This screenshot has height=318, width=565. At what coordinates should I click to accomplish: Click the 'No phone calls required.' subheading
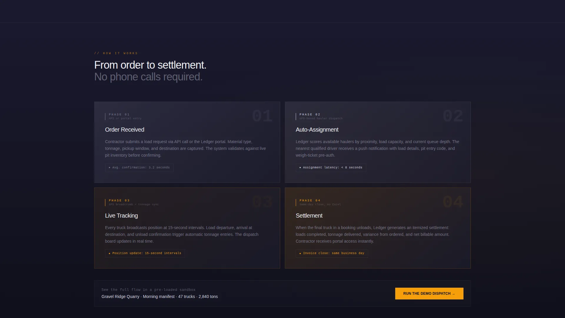148,77
